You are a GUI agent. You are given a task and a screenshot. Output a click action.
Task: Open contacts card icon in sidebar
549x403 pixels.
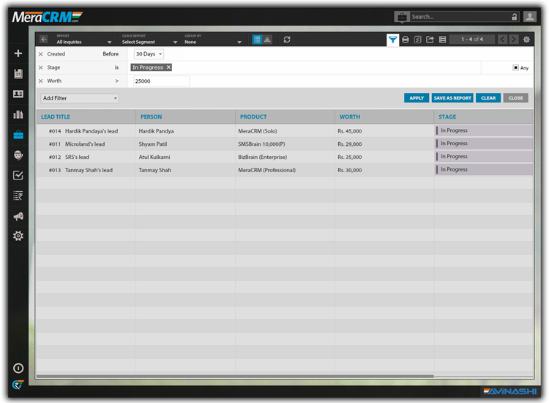click(x=18, y=94)
